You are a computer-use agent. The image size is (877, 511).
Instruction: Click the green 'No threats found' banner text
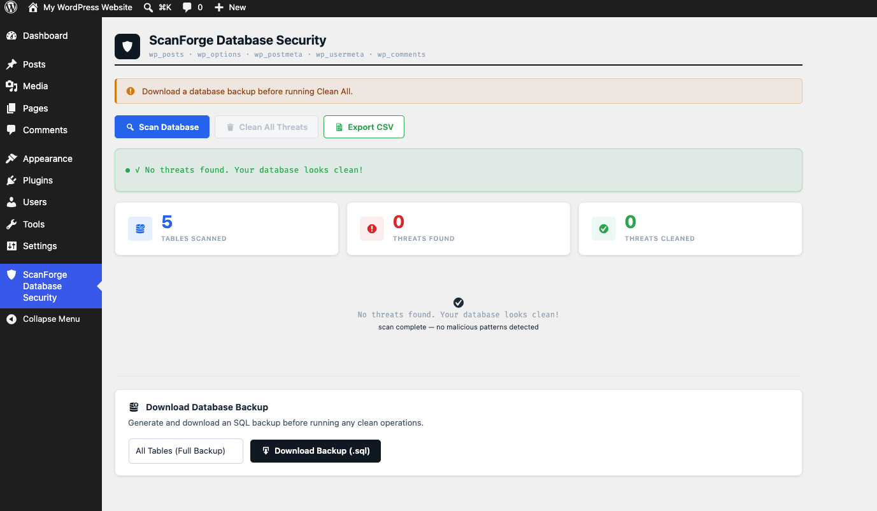click(249, 170)
